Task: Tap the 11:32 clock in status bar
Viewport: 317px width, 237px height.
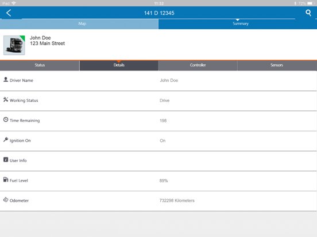Action: coord(159,3)
